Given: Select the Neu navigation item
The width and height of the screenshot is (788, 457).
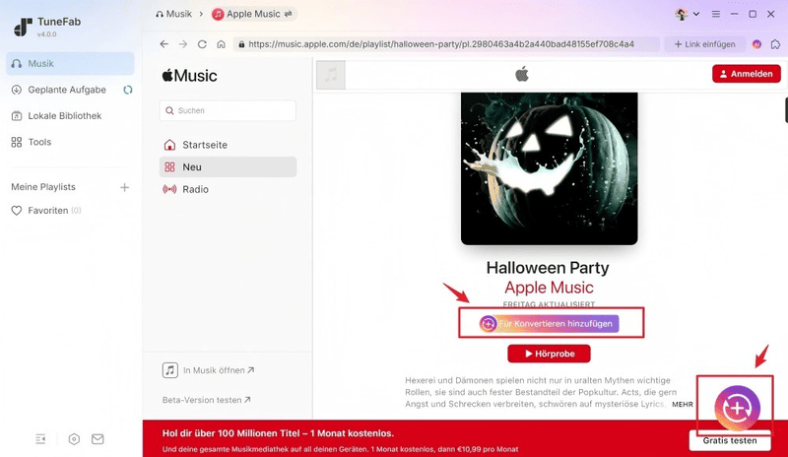Looking at the screenshot, I should [228, 166].
